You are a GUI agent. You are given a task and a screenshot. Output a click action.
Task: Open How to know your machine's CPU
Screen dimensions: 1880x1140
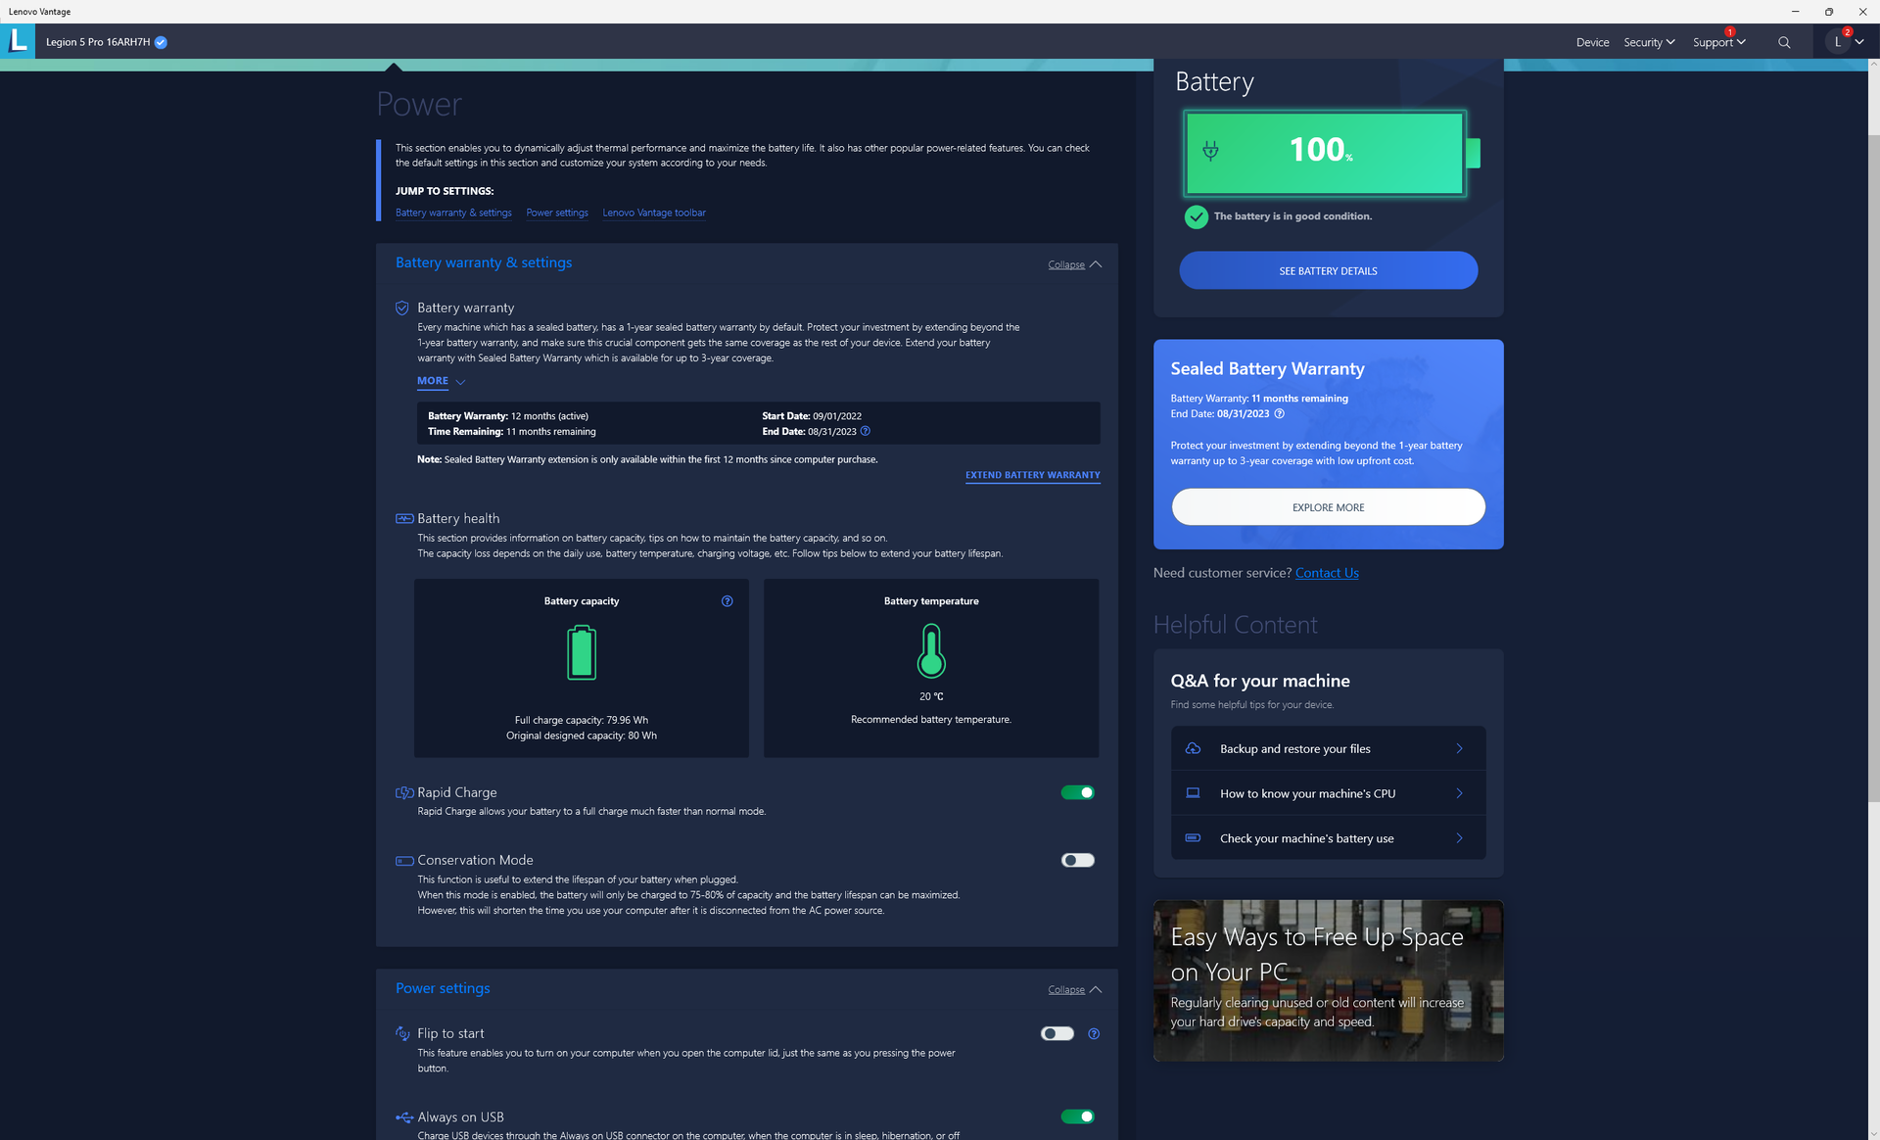pos(1328,793)
